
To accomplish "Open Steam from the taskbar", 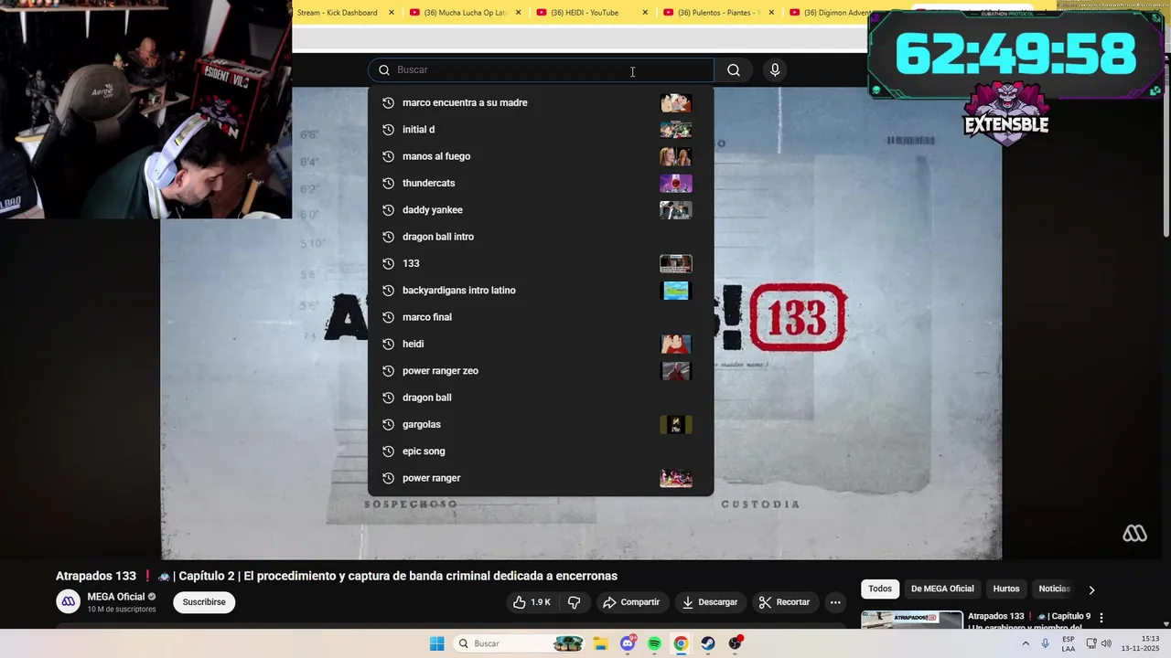I will [x=708, y=643].
